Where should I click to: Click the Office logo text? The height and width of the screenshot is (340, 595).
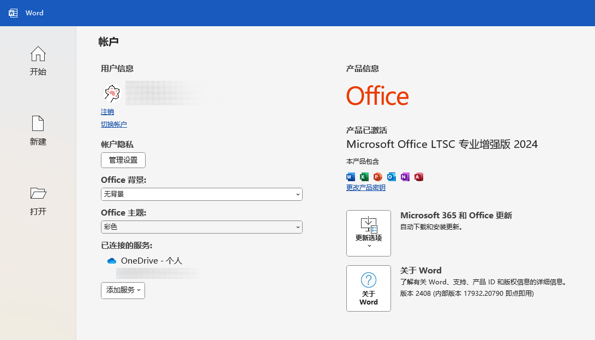click(377, 96)
